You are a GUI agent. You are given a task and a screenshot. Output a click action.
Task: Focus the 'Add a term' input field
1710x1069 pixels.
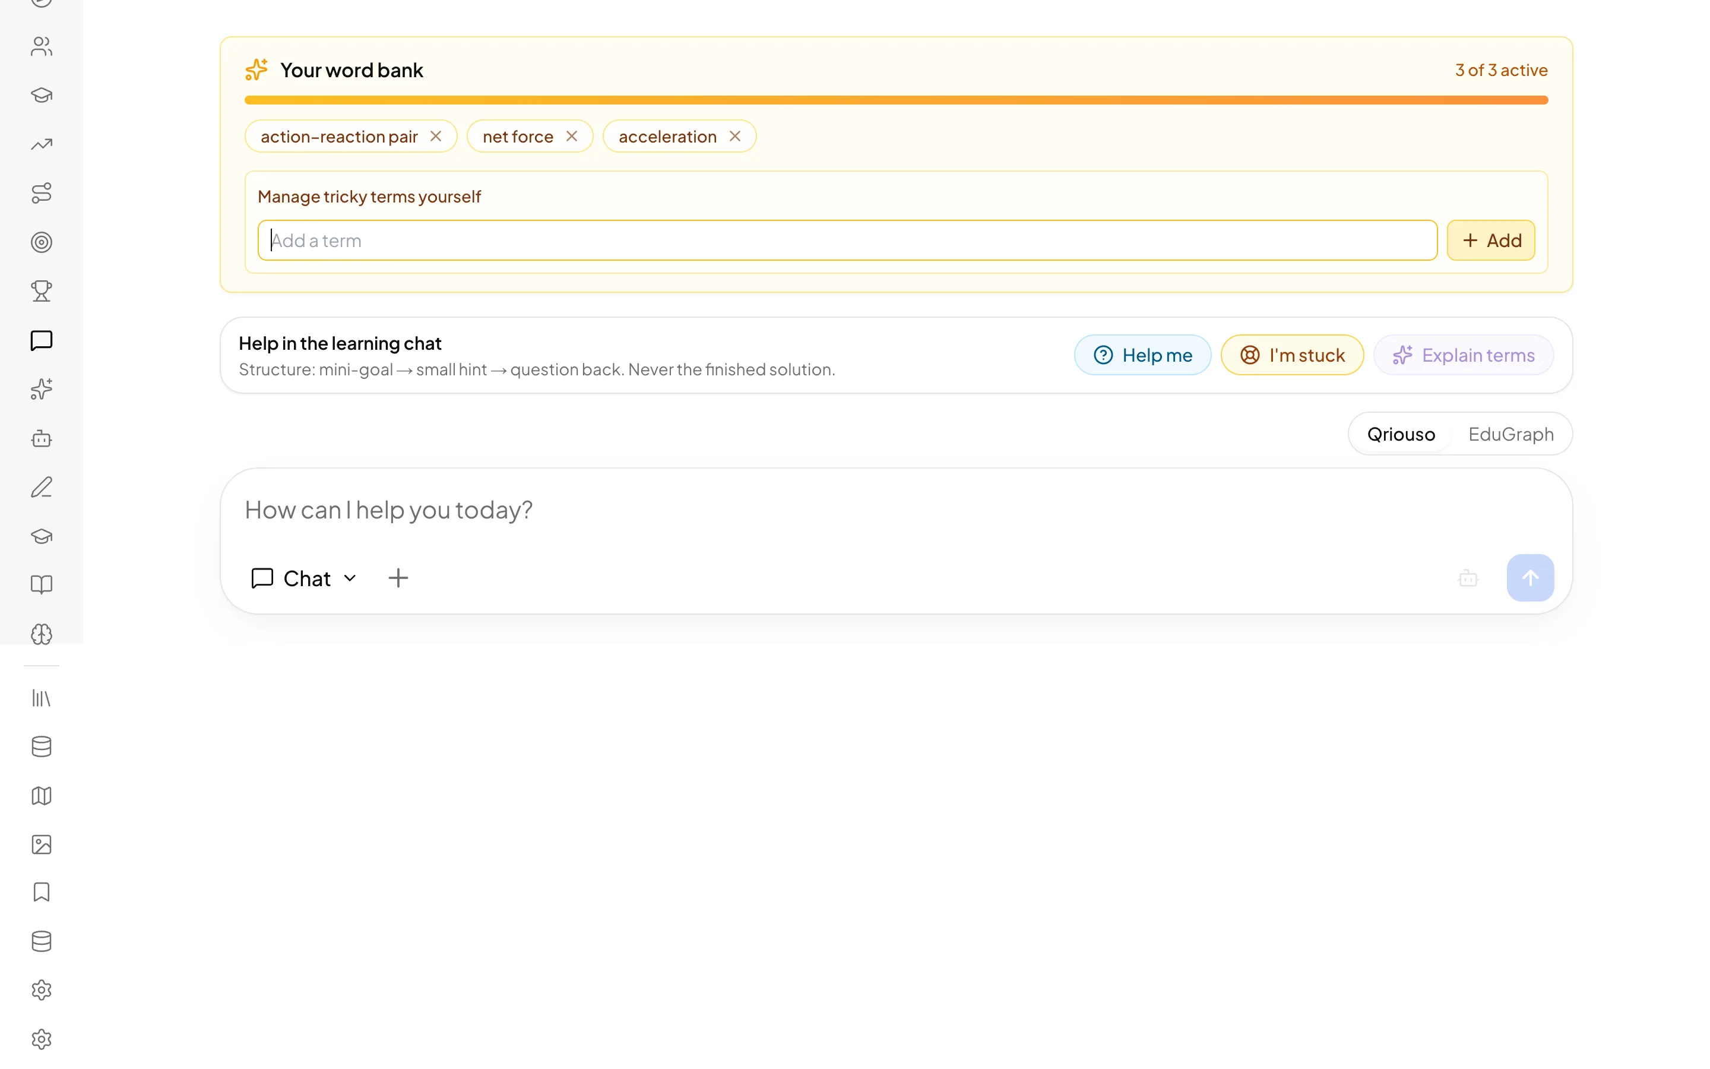point(847,241)
